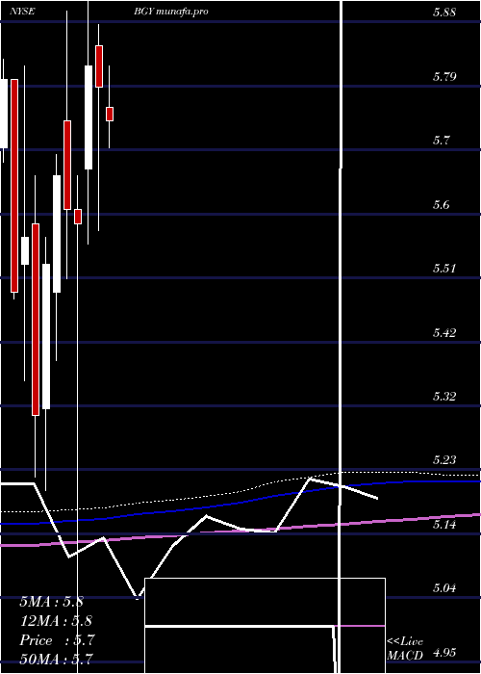The image size is (481, 674).
Task: Click the 4.95 price axis label
Action: [444, 654]
